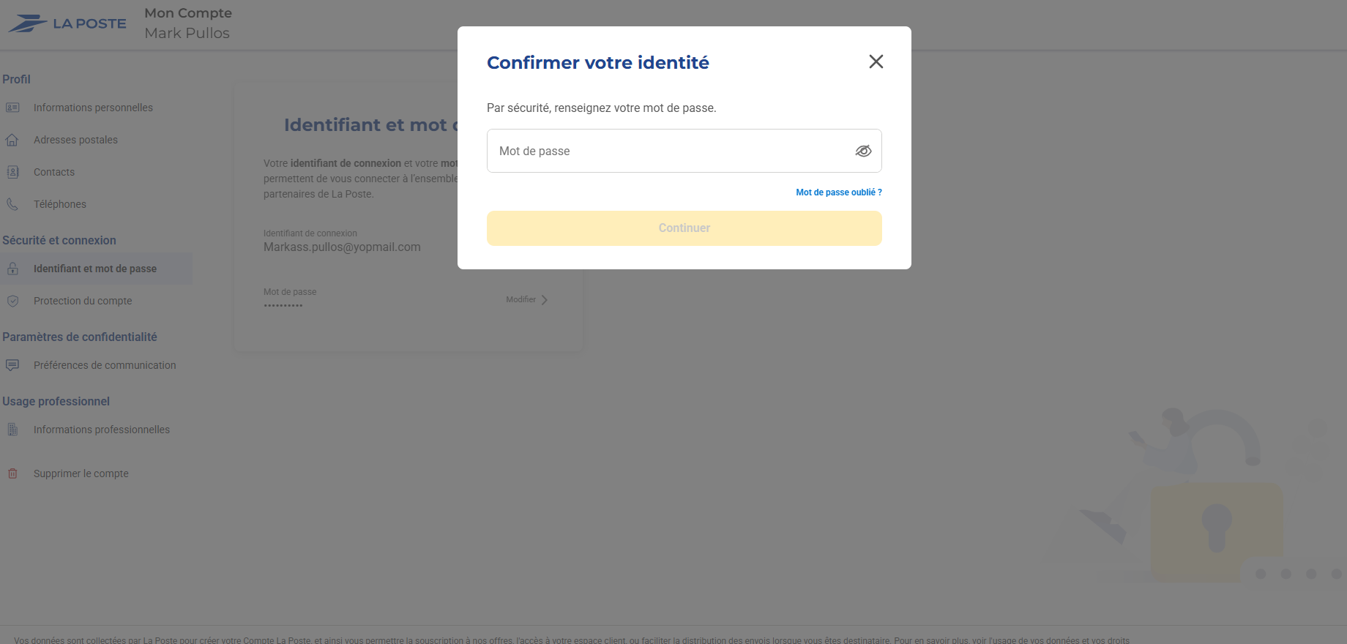Select Protection du compte in sidebar
The image size is (1347, 644).
pos(83,301)
